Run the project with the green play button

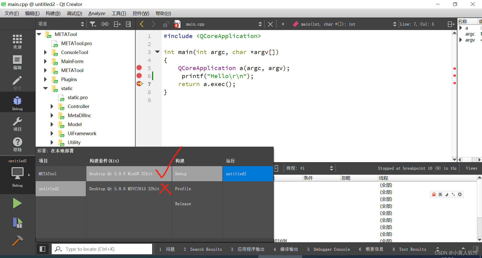click(17, 203)
